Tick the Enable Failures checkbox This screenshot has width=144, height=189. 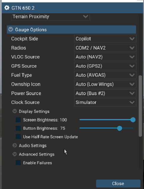point(18,163)
